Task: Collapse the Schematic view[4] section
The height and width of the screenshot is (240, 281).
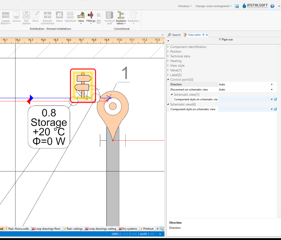Action: [168, 104]
